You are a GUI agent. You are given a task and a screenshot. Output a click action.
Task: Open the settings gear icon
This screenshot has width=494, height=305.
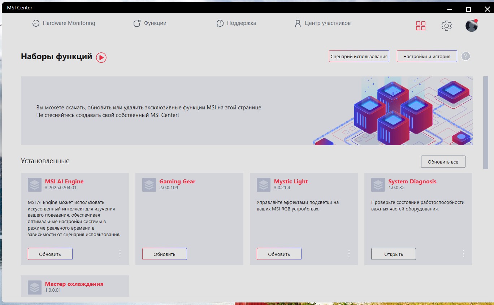447,26
